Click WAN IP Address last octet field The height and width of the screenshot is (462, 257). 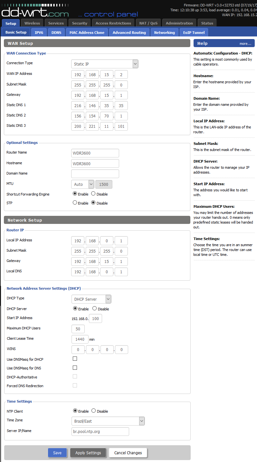click(x=121, y=75)
